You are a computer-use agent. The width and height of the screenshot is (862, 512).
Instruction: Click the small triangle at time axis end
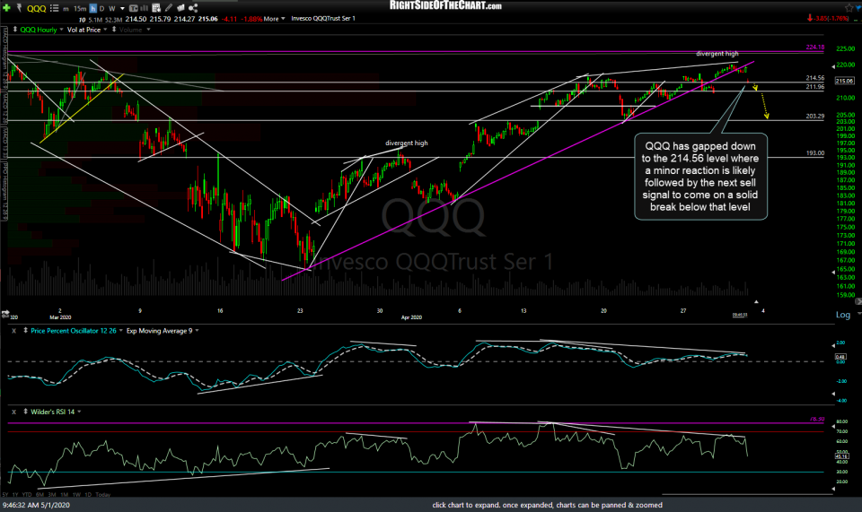point(756,302)
